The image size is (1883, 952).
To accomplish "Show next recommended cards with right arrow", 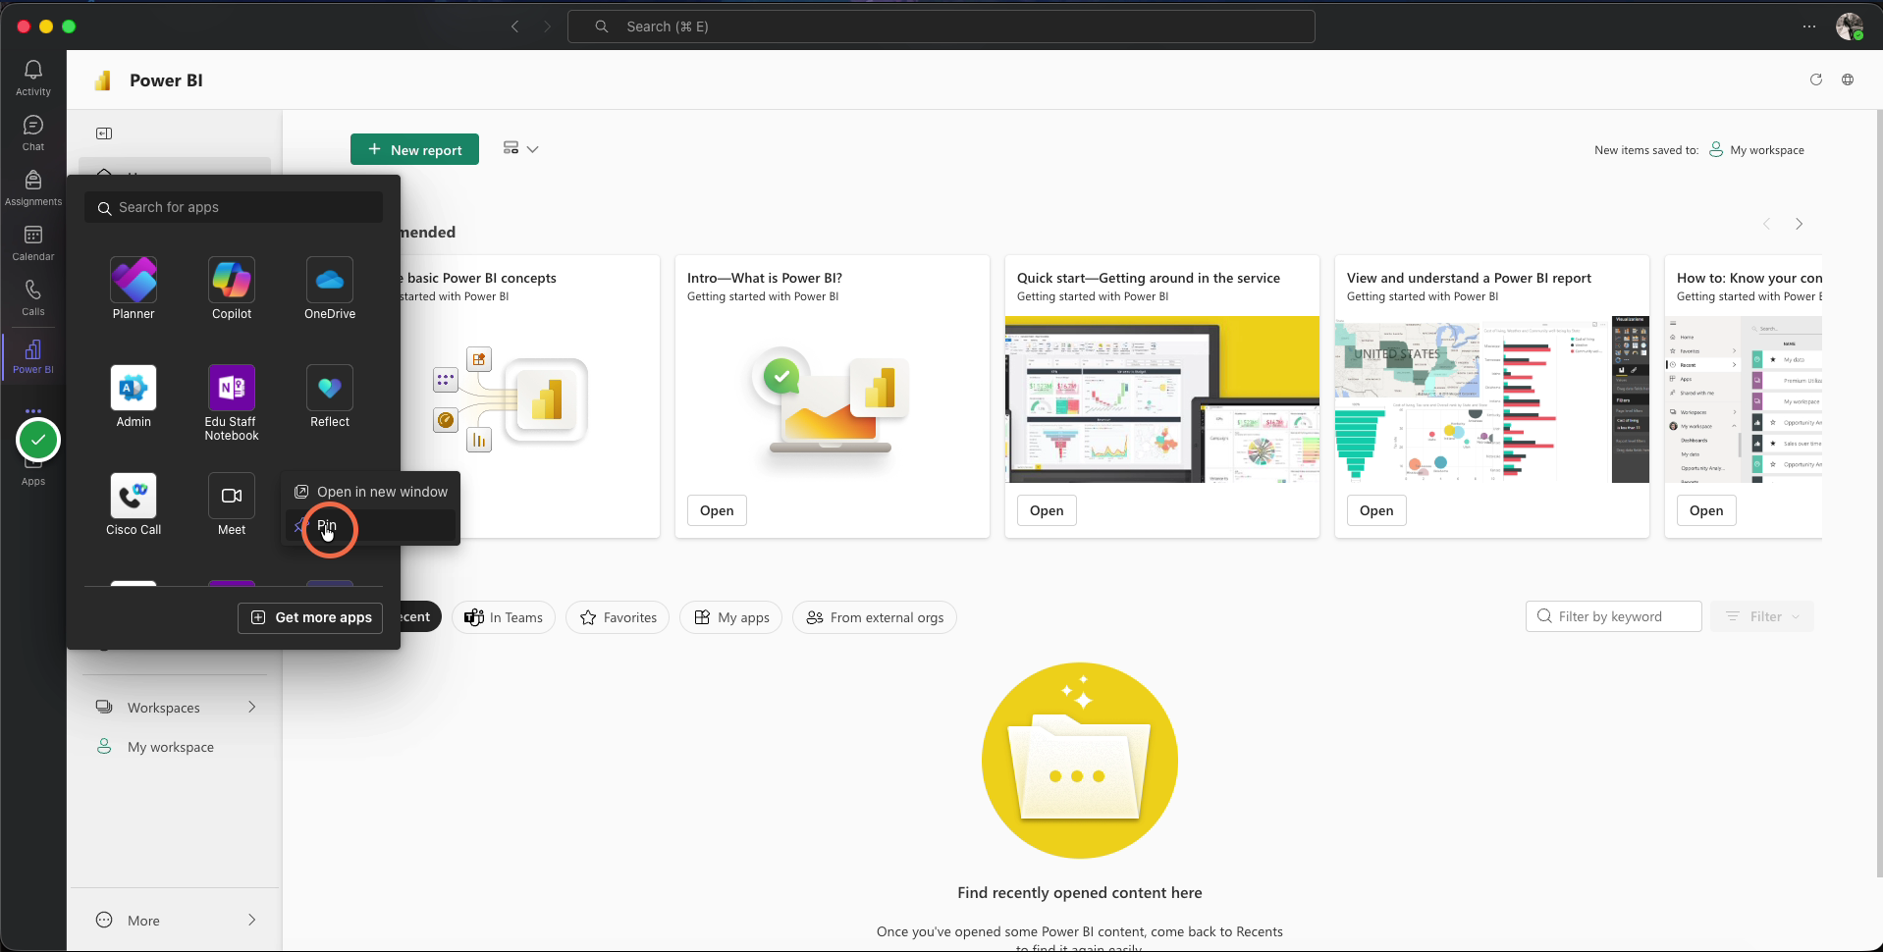I will tap(1799, 224).
